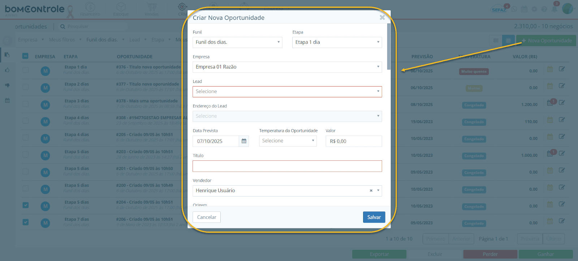Clear the Henrique Usuário vendedor selection
Screen dimensions: 578x261
371,191
